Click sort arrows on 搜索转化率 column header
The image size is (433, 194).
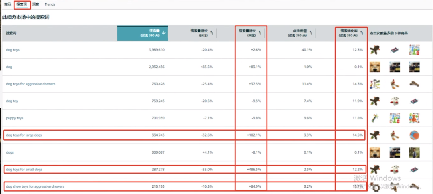click(362, 33)
